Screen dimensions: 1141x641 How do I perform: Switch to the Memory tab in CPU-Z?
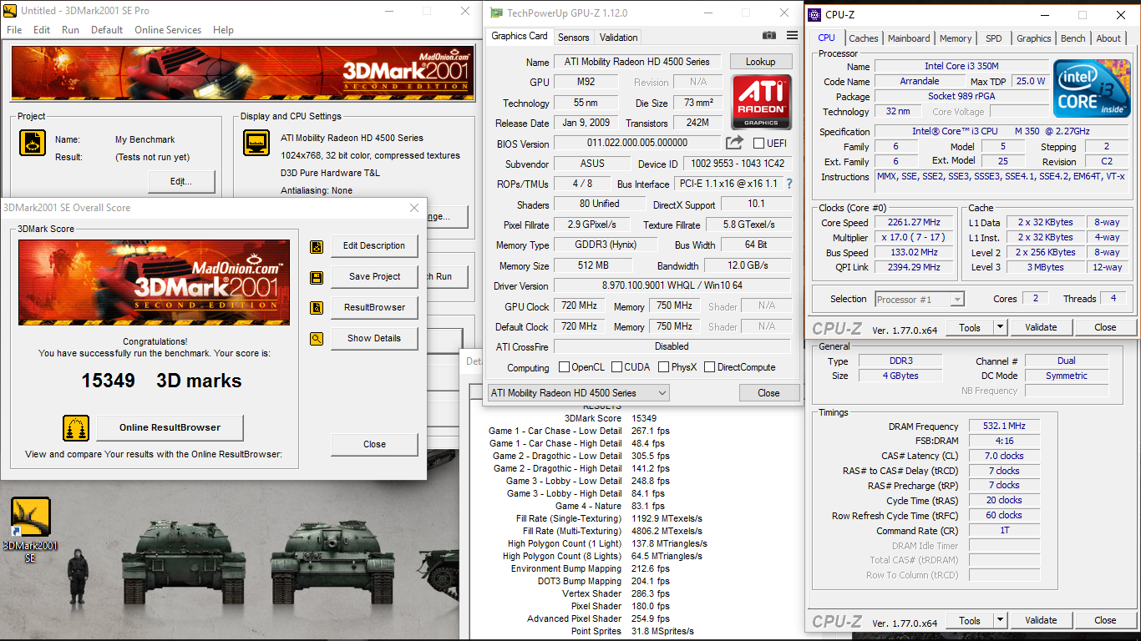[x=956, y=38]
